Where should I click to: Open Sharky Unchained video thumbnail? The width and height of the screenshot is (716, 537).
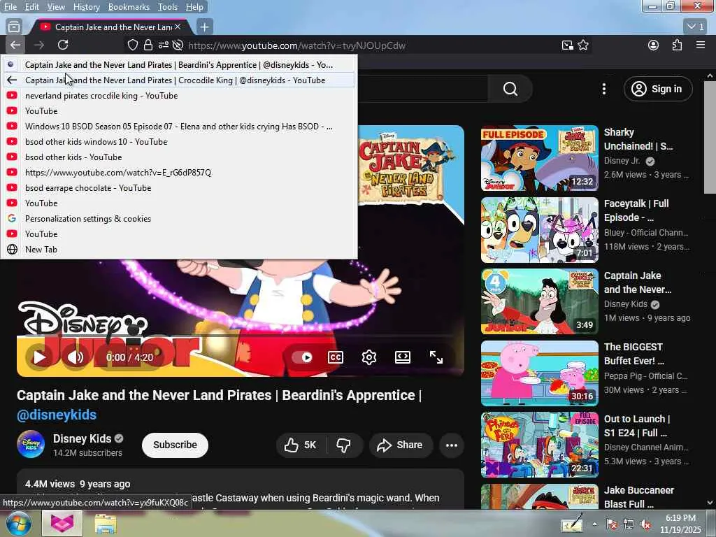[539, 158]
